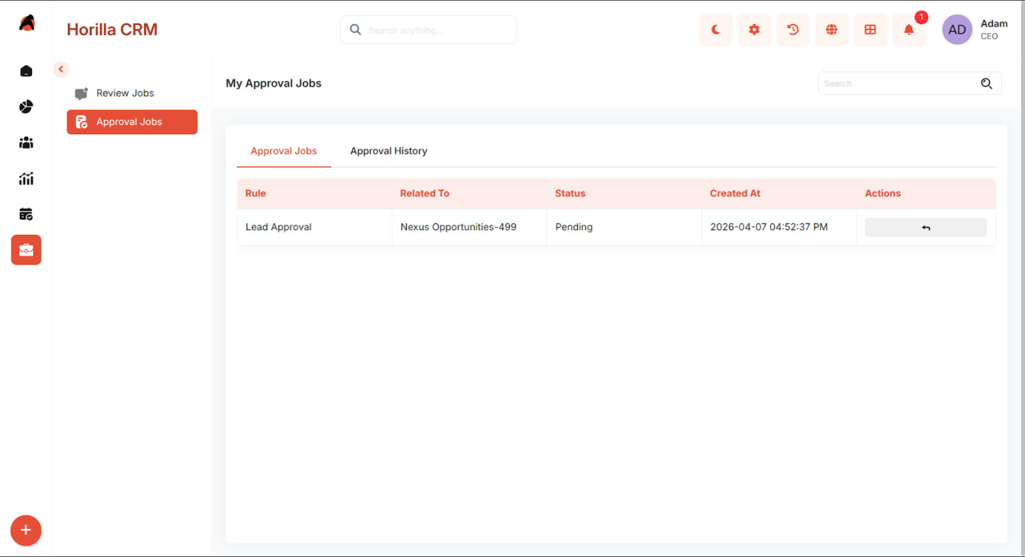The height and width of the screenshot is (557, 1025).
Task: Open recent history clock icon
Action: (793, 30)
